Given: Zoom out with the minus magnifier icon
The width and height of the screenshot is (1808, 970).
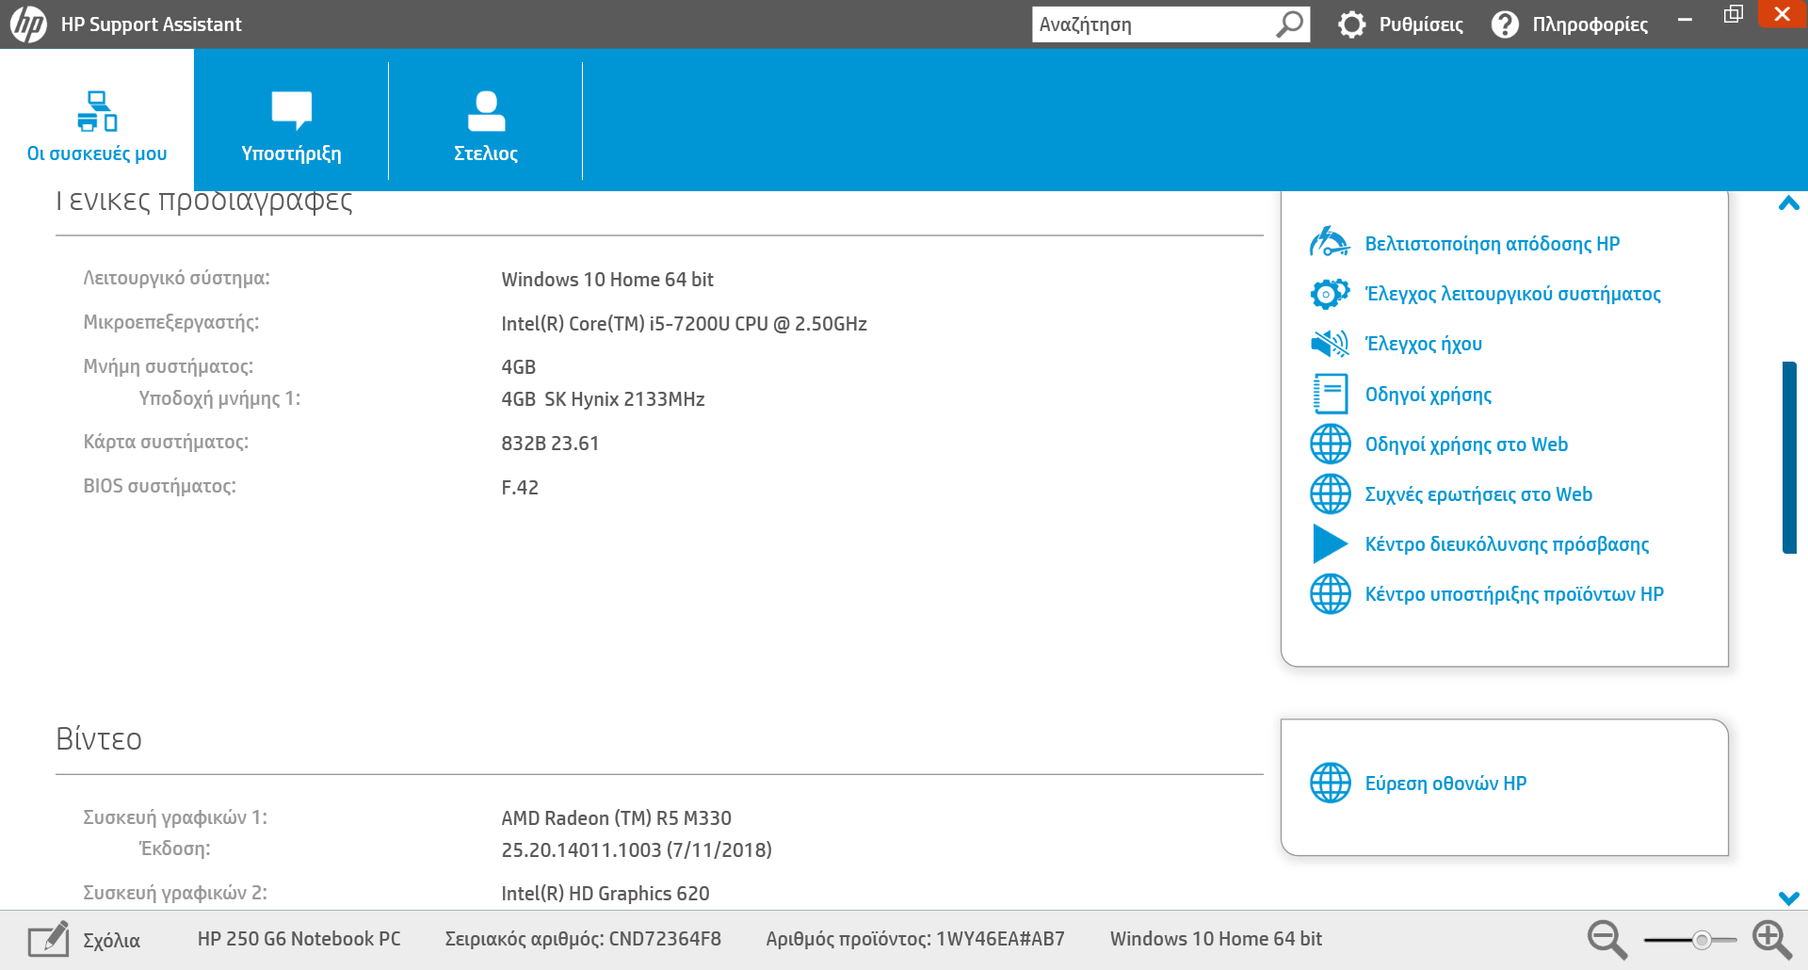Looking at the screenshot, I should (x=1606, y=939).
